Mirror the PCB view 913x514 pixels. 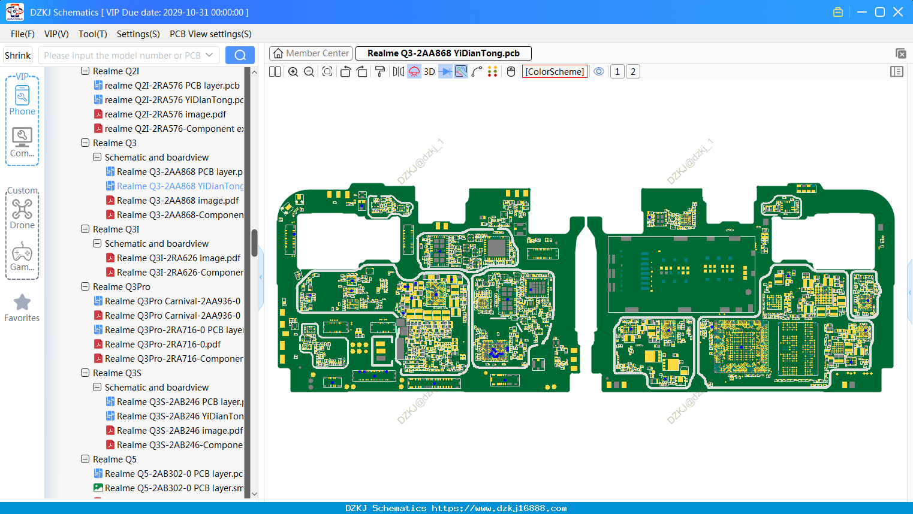[399, 72]
